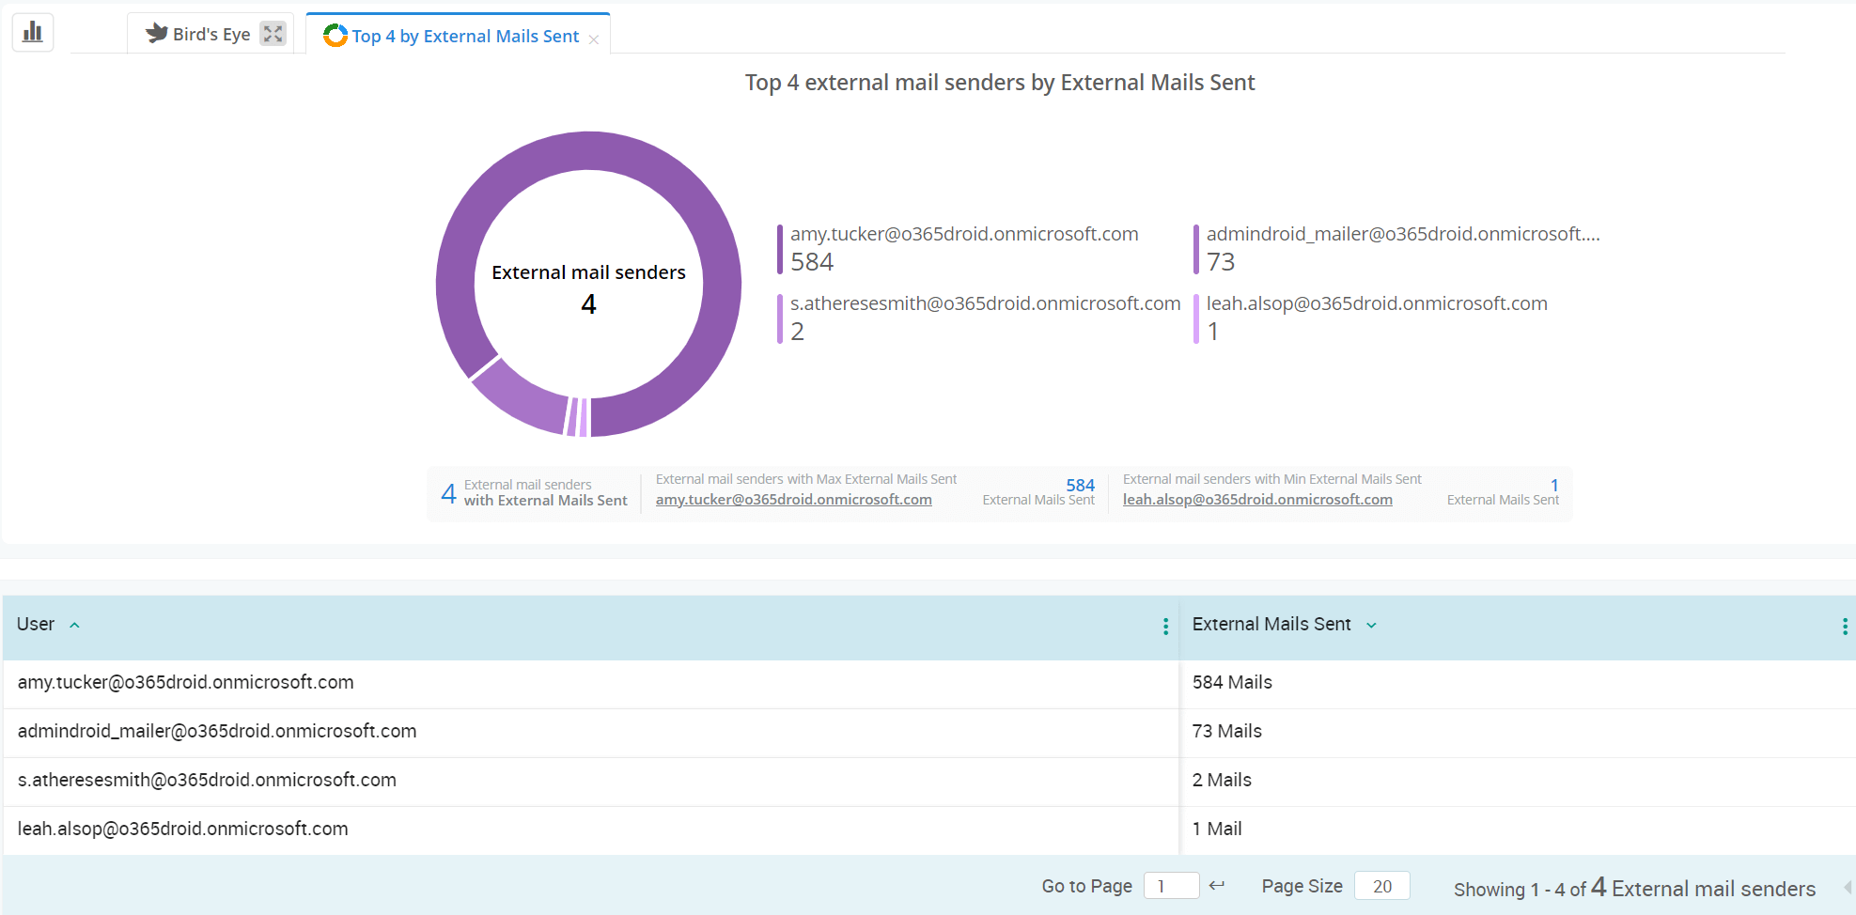Open amy.tucker@o365droid.onmicrosoft.com link

(x=793, y=499)
